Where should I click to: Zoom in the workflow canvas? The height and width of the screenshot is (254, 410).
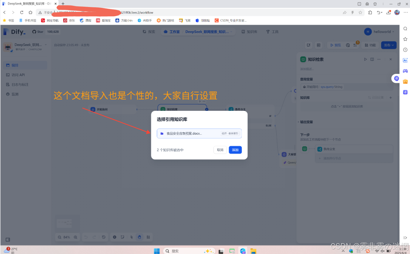click(x=75, y=237)
